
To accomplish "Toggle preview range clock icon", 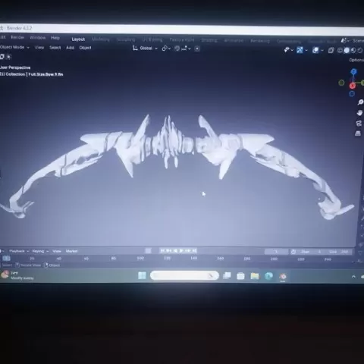I will pos(293,252).
